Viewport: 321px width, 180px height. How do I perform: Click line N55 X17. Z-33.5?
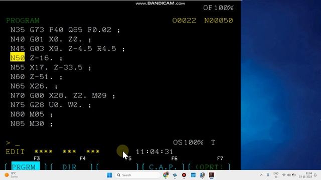point(51,67)
